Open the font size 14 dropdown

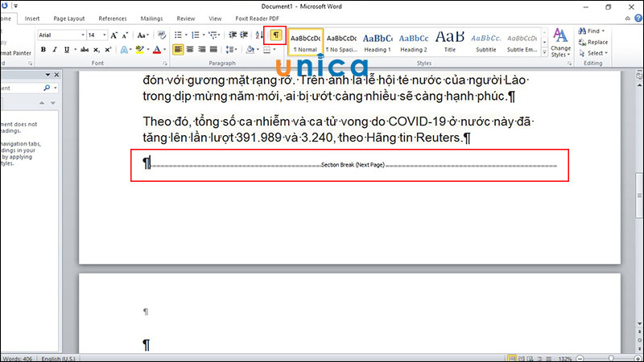[x=105, y=35]
